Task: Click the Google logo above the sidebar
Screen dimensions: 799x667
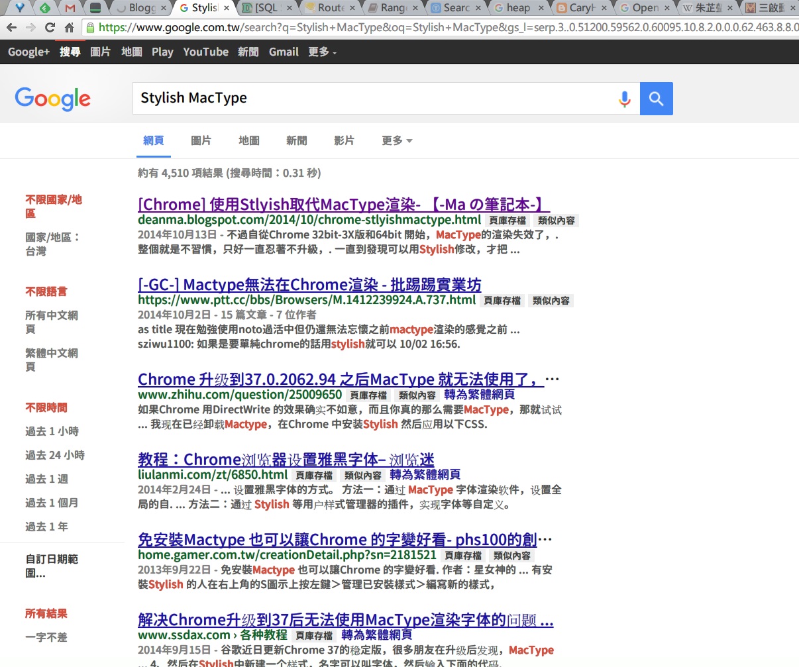Action: tap(52, 99)
